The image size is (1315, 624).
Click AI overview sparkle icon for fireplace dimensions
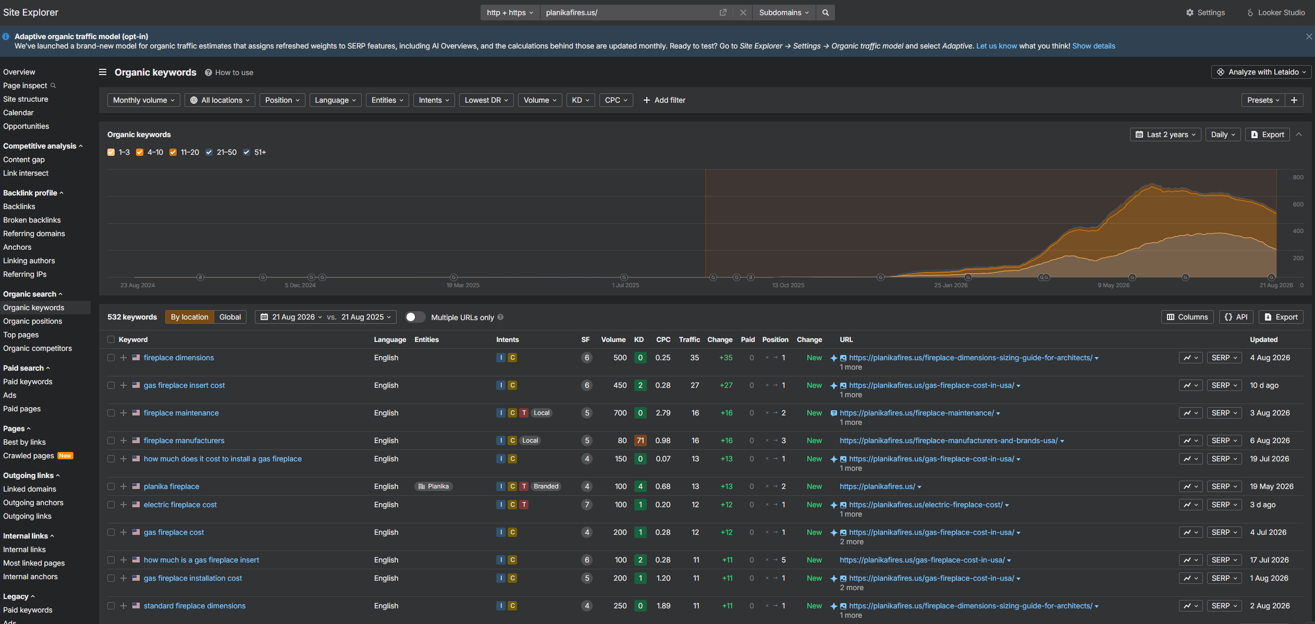[834, 358]
